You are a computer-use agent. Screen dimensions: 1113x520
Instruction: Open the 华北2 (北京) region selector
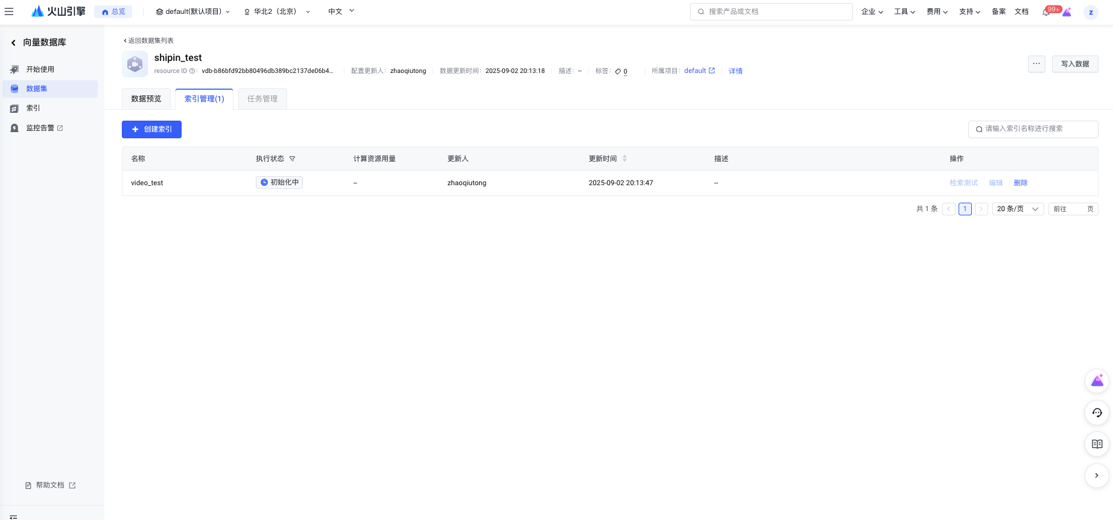tap(277, 11)
